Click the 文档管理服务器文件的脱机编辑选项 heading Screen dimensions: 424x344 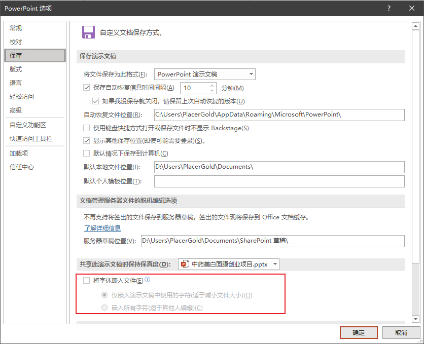tap(128, 201)
